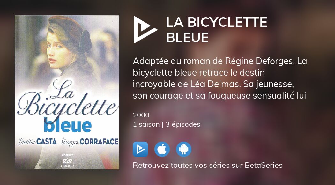Click Retrouvez toutes vos séries sur BetaSeries
This screenshot has height=185, width=335.
pos(208,165)
